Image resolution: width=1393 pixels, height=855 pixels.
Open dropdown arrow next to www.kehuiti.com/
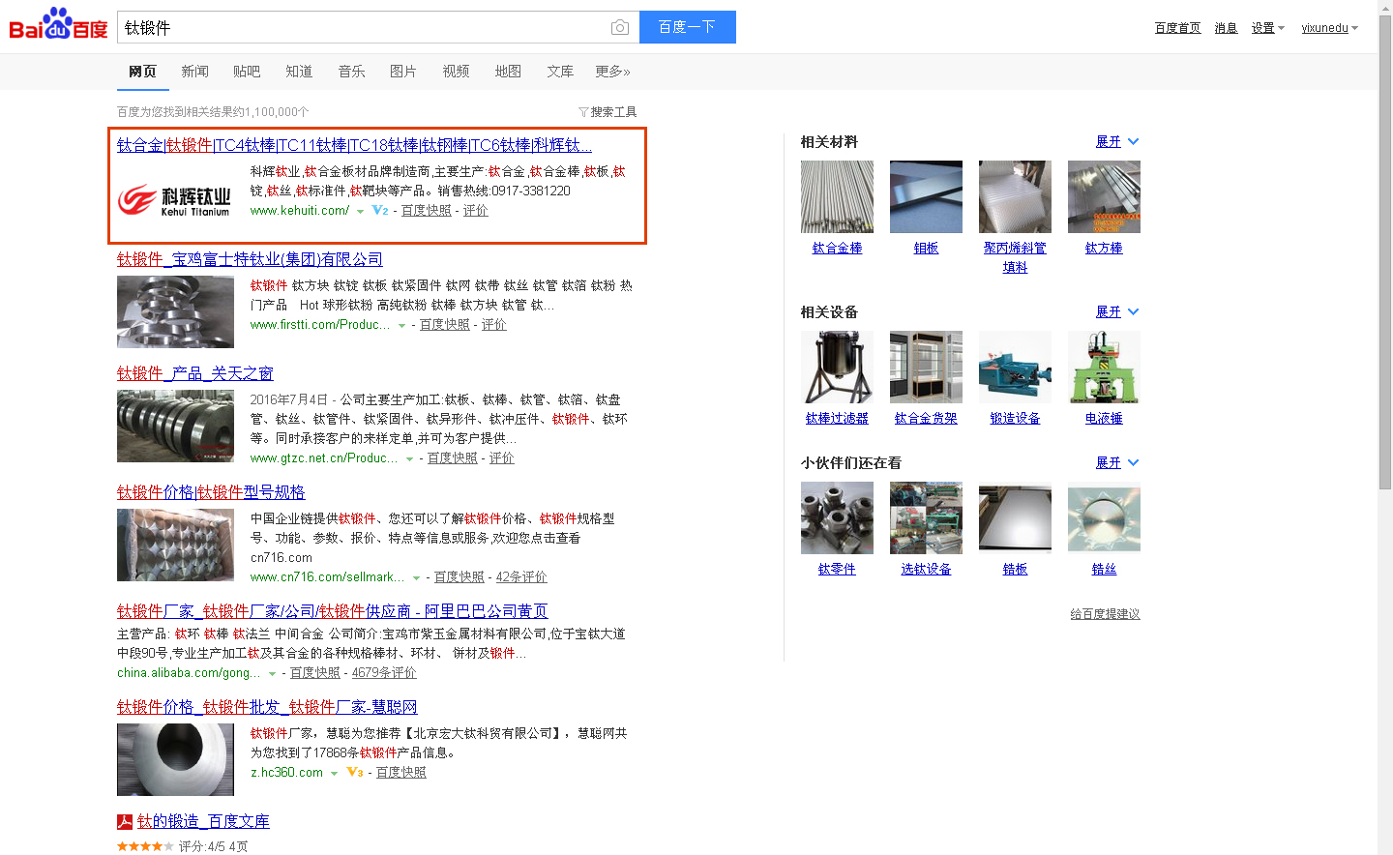[360, 211]
